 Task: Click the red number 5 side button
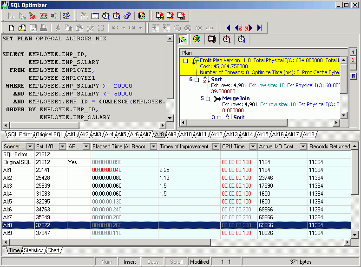[353, 60]
